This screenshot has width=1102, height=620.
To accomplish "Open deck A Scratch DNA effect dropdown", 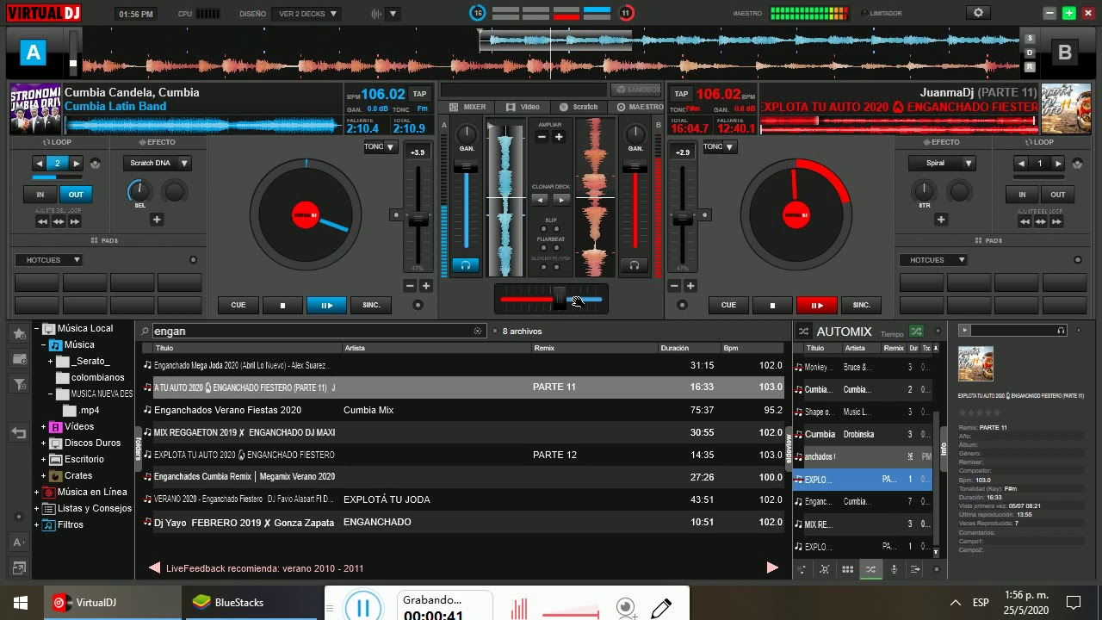I will tap(184, 163).
